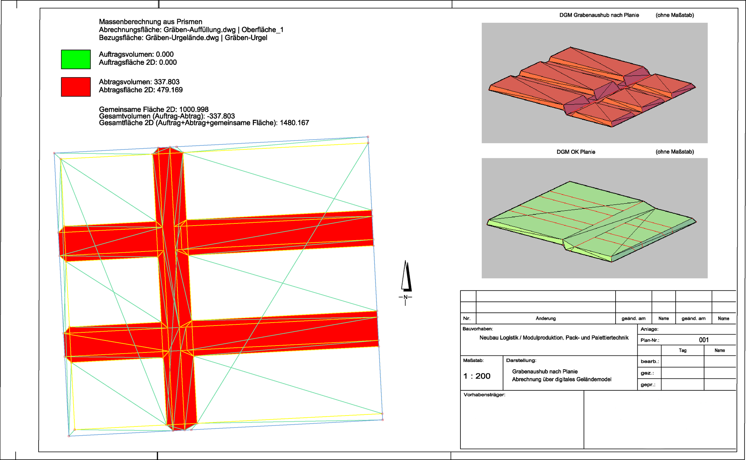The image size is (746, 460).
Task: Click the Plan-Nr. value 001
Action: 704,340
